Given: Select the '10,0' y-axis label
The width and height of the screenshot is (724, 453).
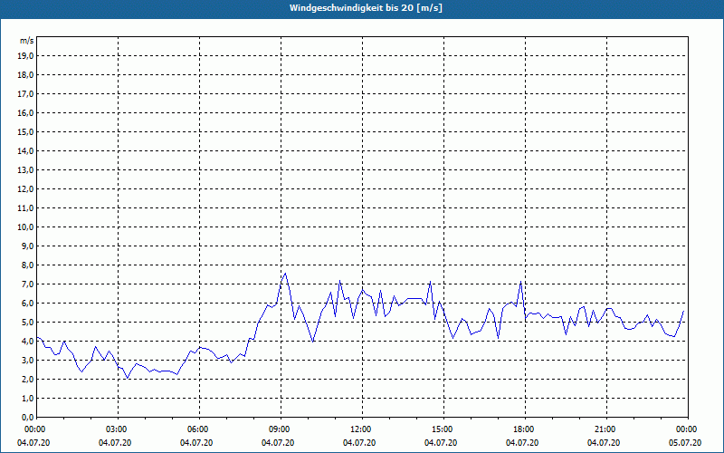Looking at the screenshot, I should click(25, 227).
